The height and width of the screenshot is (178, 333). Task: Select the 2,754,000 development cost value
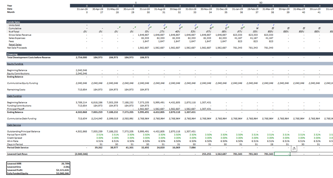pos(81,57)
